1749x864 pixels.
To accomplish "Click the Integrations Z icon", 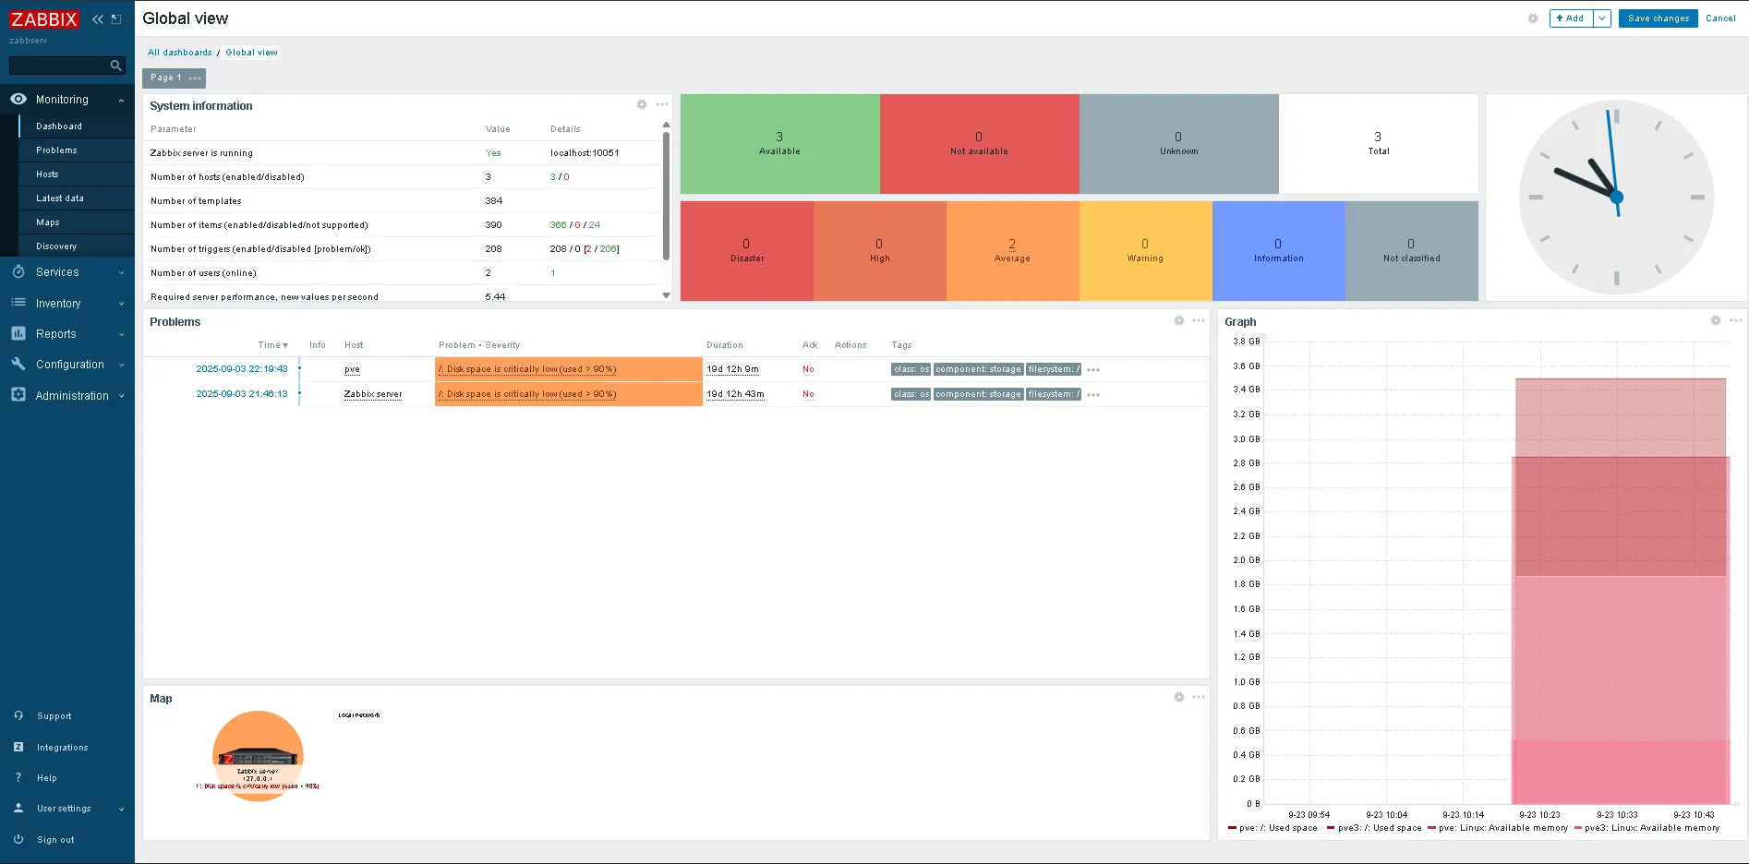I will 18,747.
